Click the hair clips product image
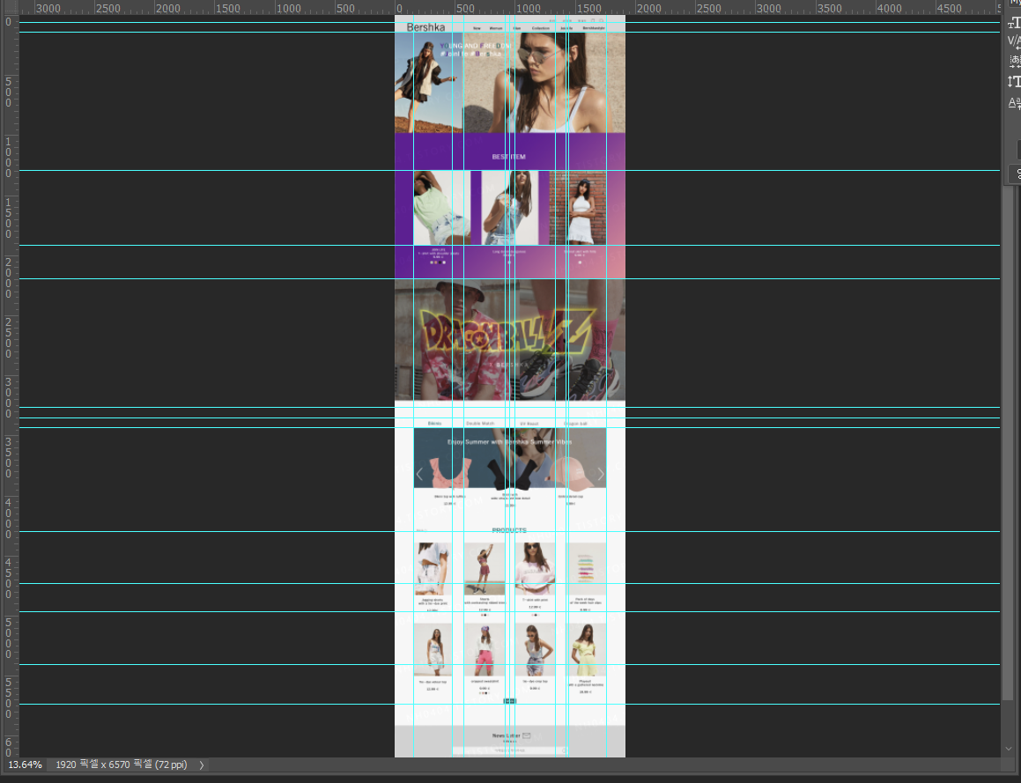Image resolution: width=1021 pixels, height=783 pixels. click(586, 567)
